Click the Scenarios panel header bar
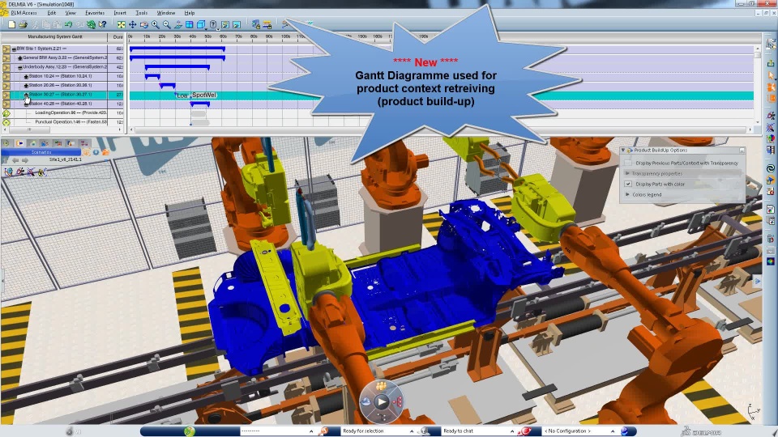This screenshot has width=778, height=437. coord(41,152)
